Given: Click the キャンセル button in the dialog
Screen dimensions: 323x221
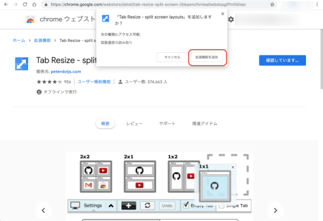Looking at the screenshot, I should click(172, 57).
